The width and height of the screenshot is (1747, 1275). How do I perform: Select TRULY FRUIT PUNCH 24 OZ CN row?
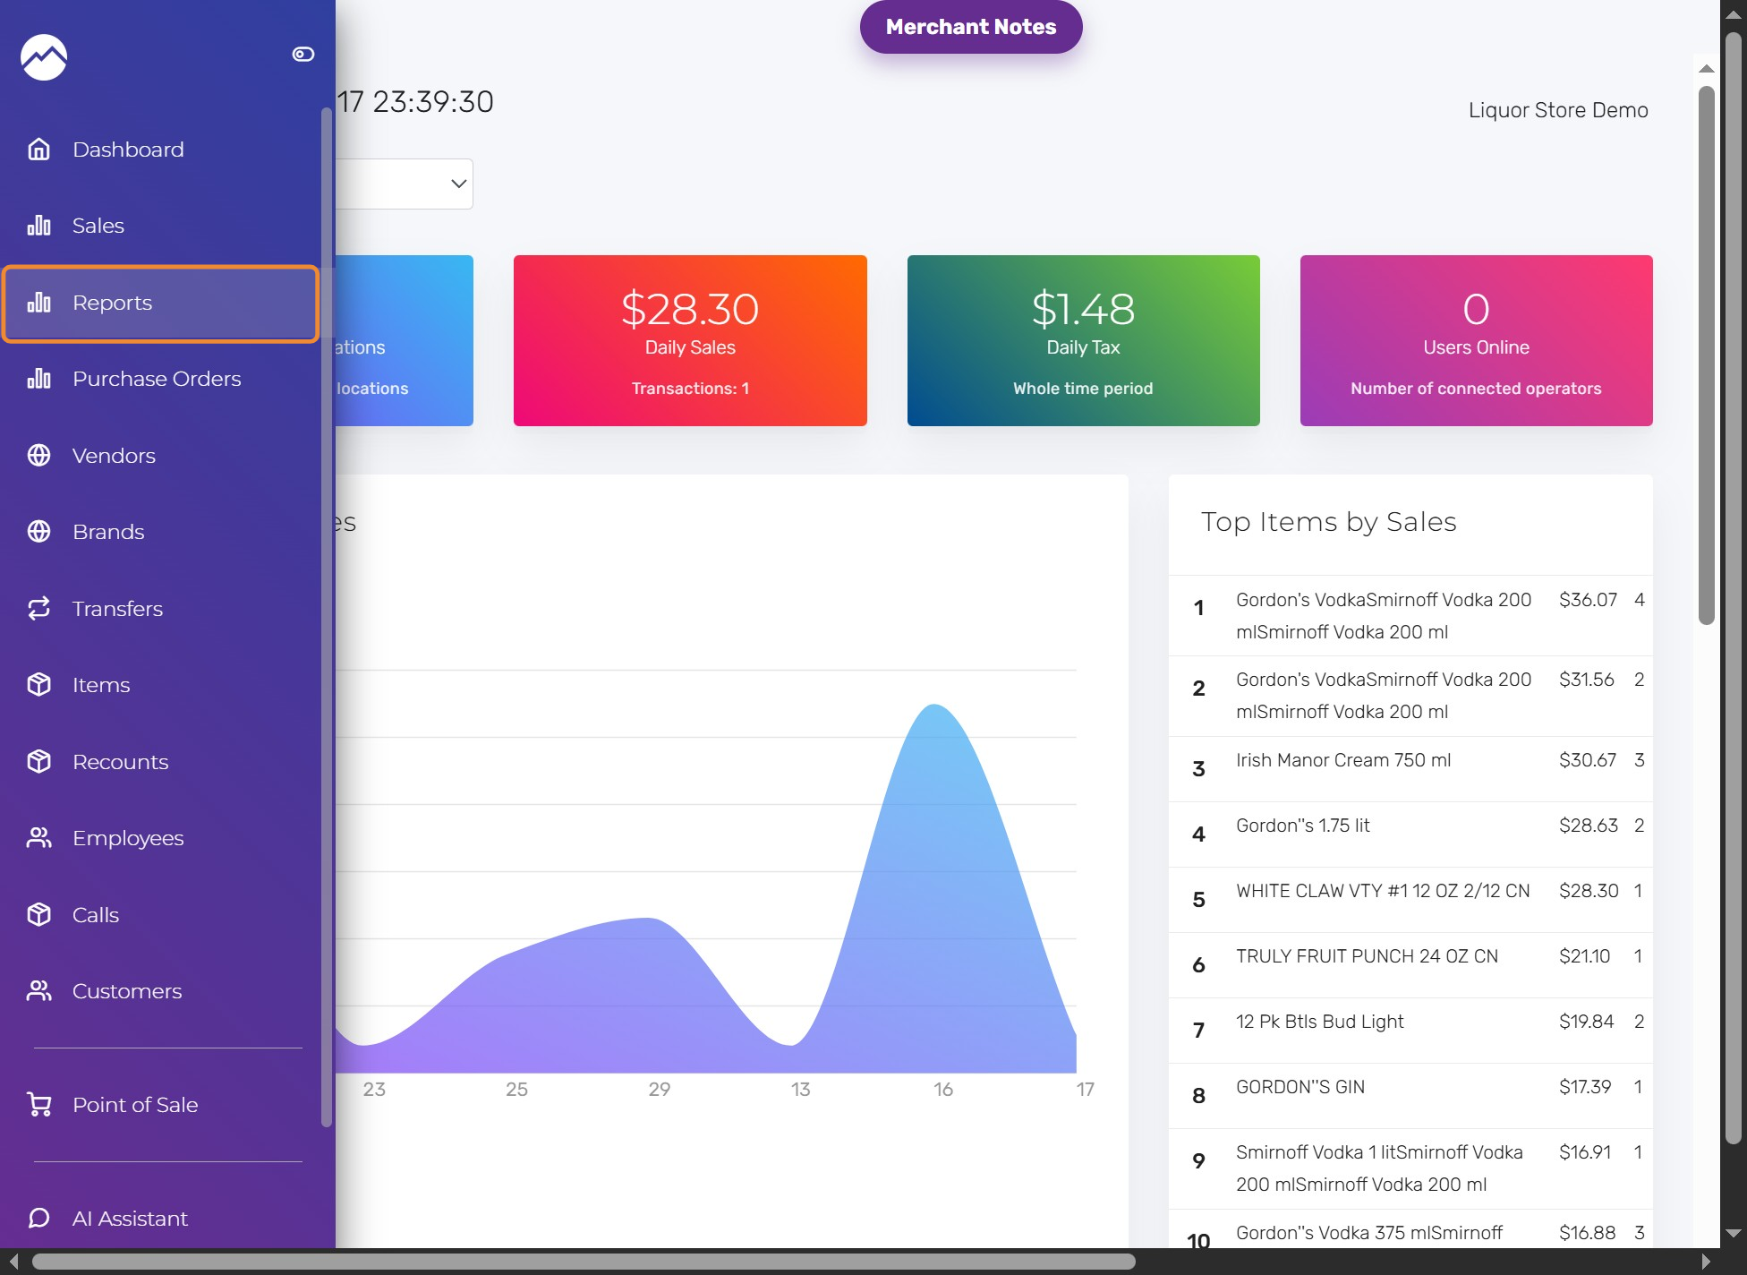click(1410, 965)
